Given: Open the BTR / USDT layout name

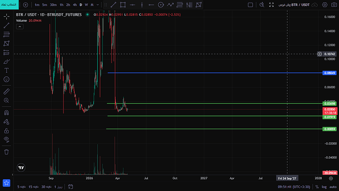Looking at the screenshot, I should pos(294,5).
